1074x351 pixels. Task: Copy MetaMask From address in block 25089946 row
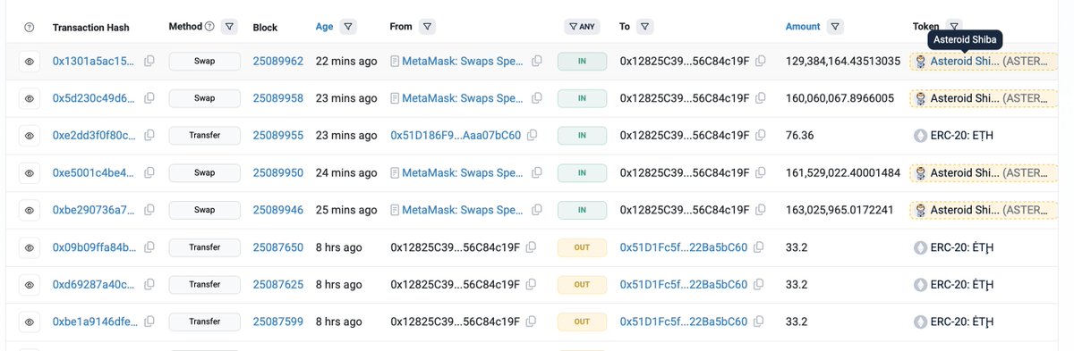click(x=537, y=210)
